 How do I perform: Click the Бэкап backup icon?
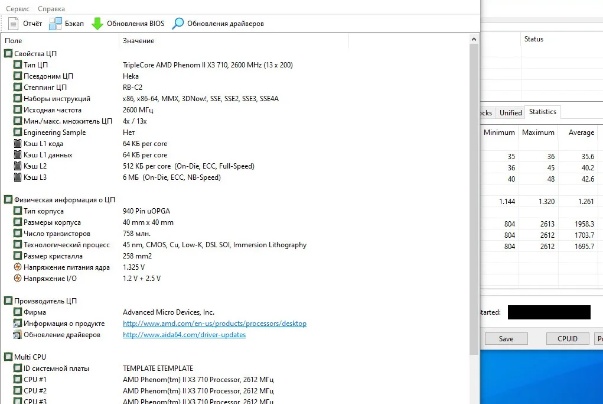click(x=56, y=24)
